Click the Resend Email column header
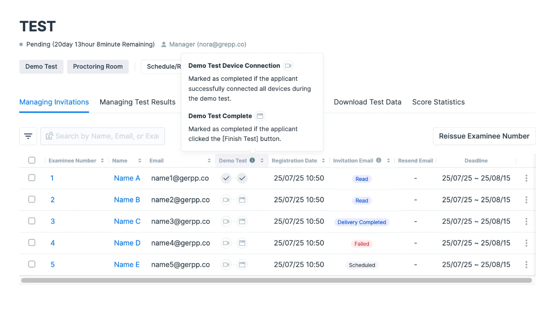 [416, 161]
